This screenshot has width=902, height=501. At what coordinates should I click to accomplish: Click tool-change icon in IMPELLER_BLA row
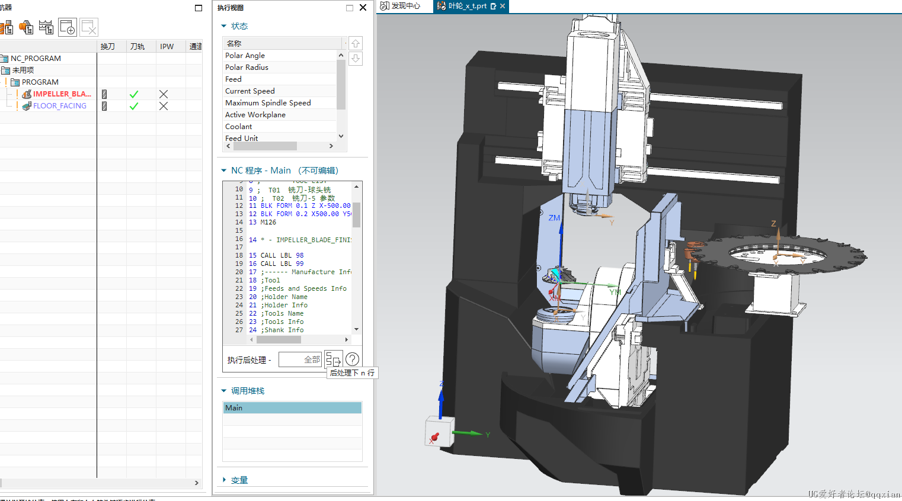point(104,94)
